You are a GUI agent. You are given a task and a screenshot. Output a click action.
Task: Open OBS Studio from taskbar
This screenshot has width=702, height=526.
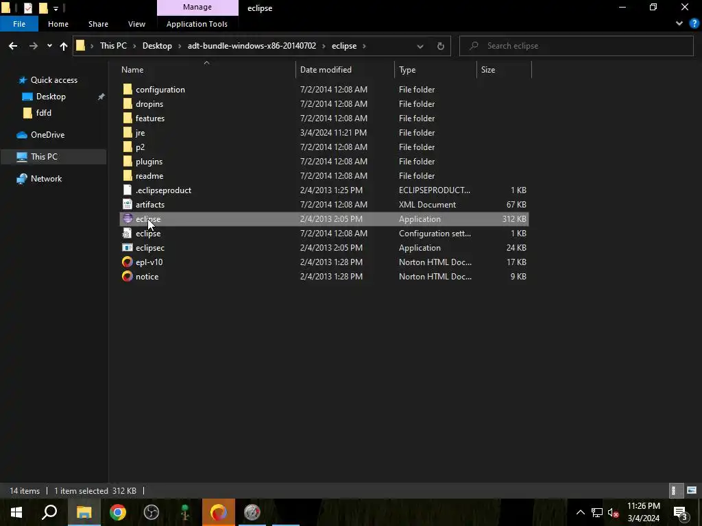click(x=152, y=512)
